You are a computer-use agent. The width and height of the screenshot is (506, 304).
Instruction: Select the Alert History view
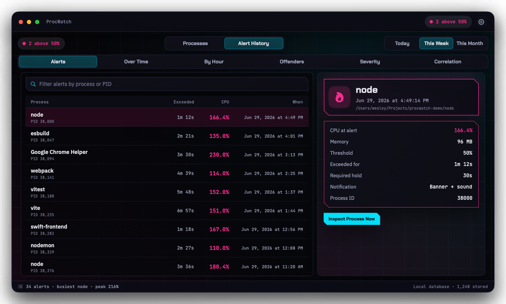tap(253, 43)
